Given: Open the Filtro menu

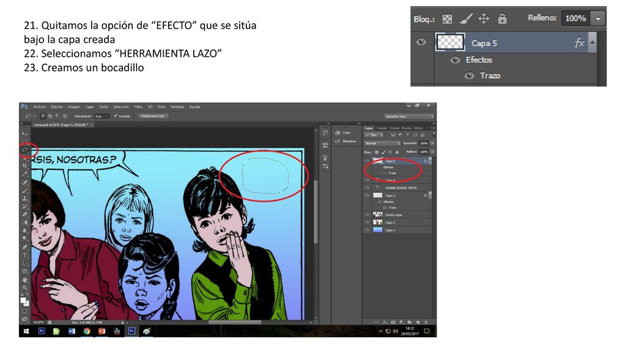Looking at the screenshot, I should tap(138, 107).
